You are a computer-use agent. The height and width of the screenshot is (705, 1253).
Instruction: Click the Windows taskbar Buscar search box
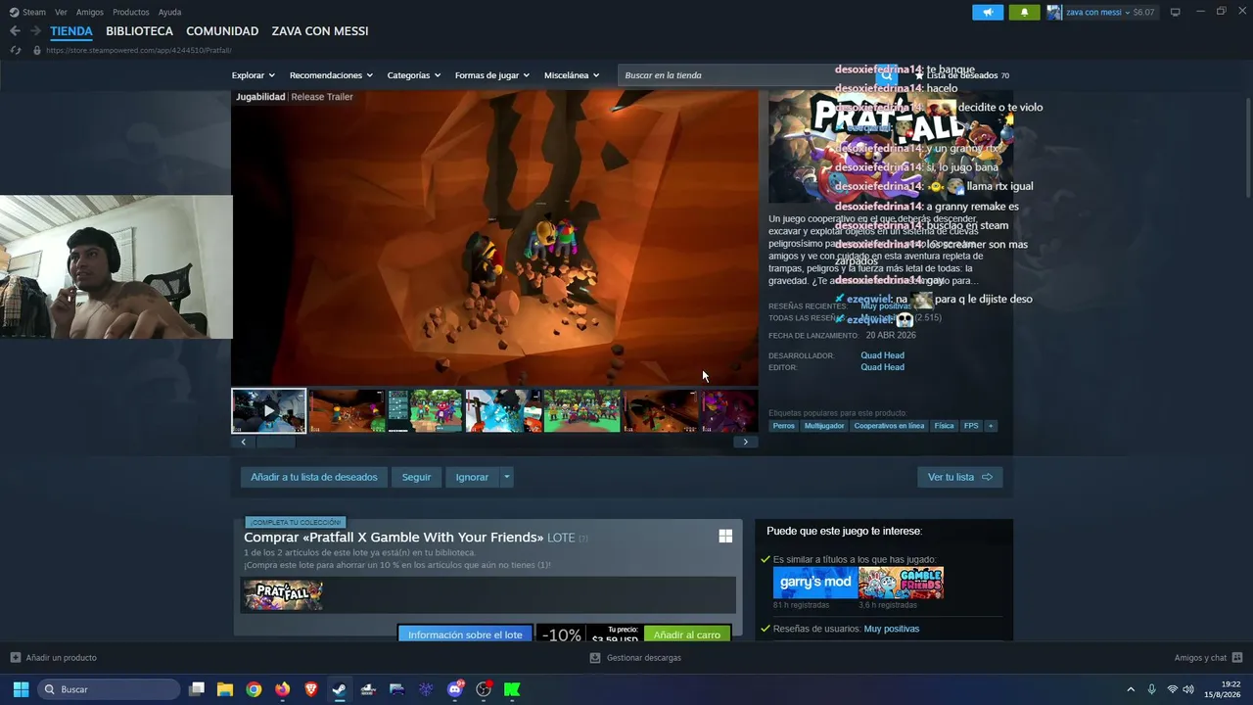110,689
